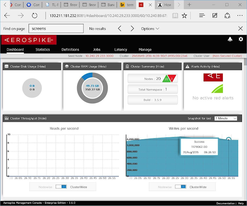247x206 pixels.
Task: Click the No active red alerts text
Action: (213, 98)
